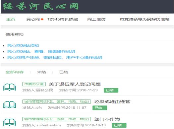Open 网上信访 navigation item
174x129 pixels.
[96, 19]
